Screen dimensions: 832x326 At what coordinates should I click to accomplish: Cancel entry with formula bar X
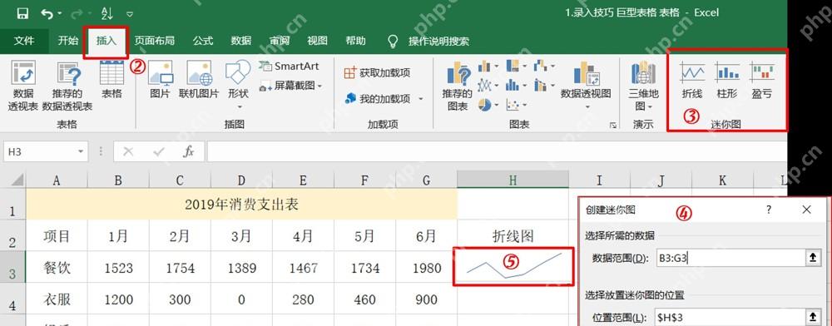pyautogui.click(x=128, y=152)
